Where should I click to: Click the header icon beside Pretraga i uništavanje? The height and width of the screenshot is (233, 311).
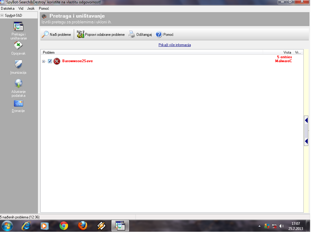[44, 16]
